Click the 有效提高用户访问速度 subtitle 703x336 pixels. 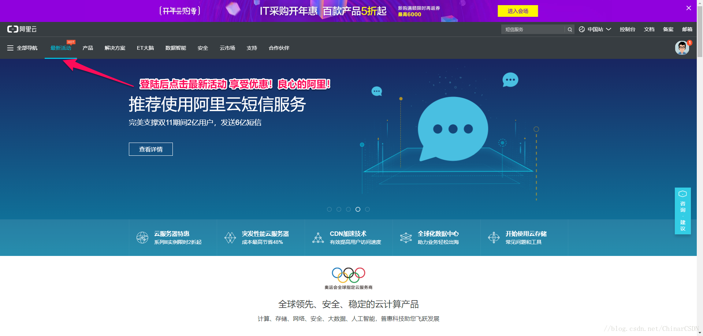[x=356, y=242]
